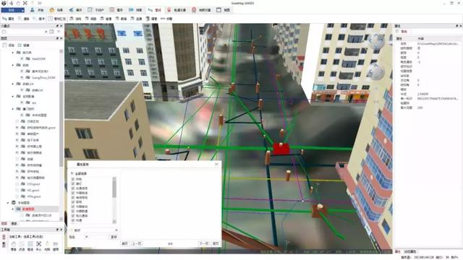Click the window icon at ribbon's right end
Viewport: 463px width, 260px height.
click(x=218, y=10)
